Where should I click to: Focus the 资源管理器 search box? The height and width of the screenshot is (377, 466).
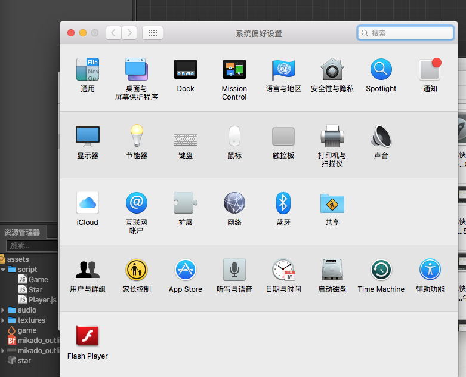[32, 246]
